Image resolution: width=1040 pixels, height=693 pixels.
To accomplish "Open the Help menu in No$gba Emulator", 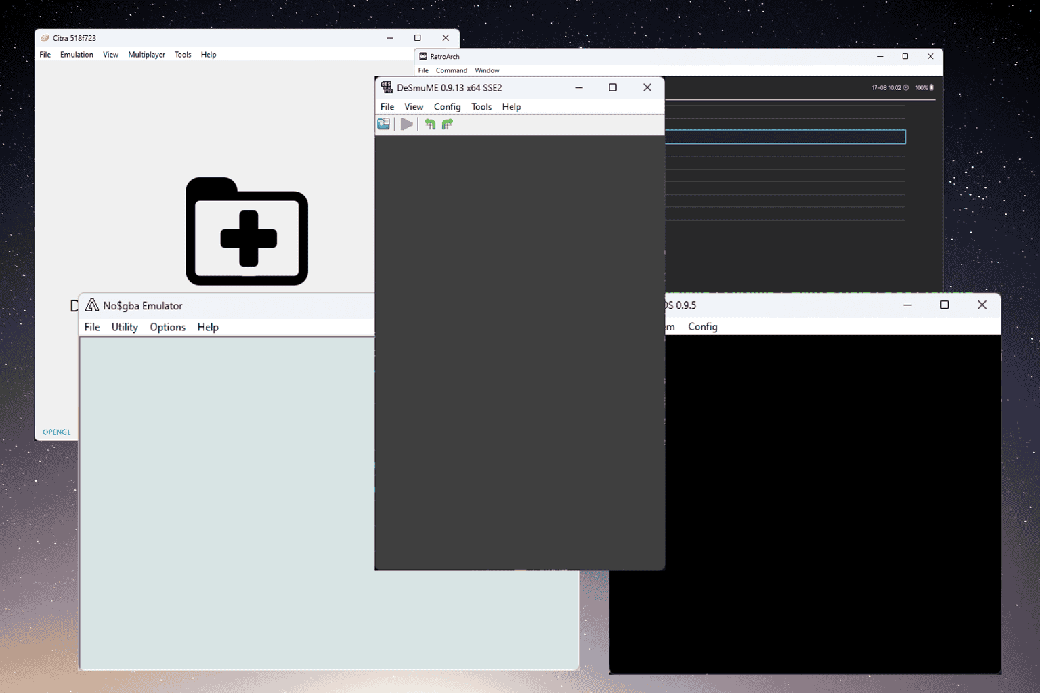I will click(x=208, y=327).
